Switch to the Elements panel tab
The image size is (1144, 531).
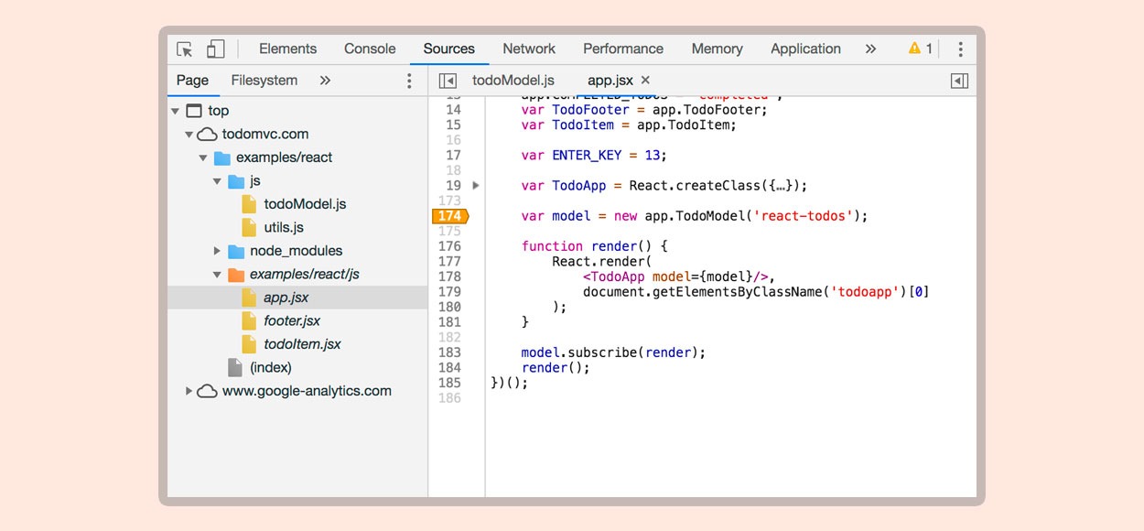[287, 49]
